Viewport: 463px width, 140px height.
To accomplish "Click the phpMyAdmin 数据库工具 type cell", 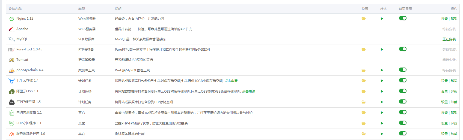I will tap(87, 70).
